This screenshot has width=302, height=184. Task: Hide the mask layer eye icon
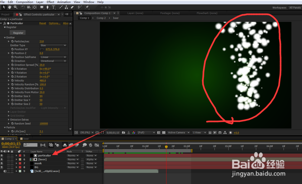pyautogui.click(x=2, y=163)
